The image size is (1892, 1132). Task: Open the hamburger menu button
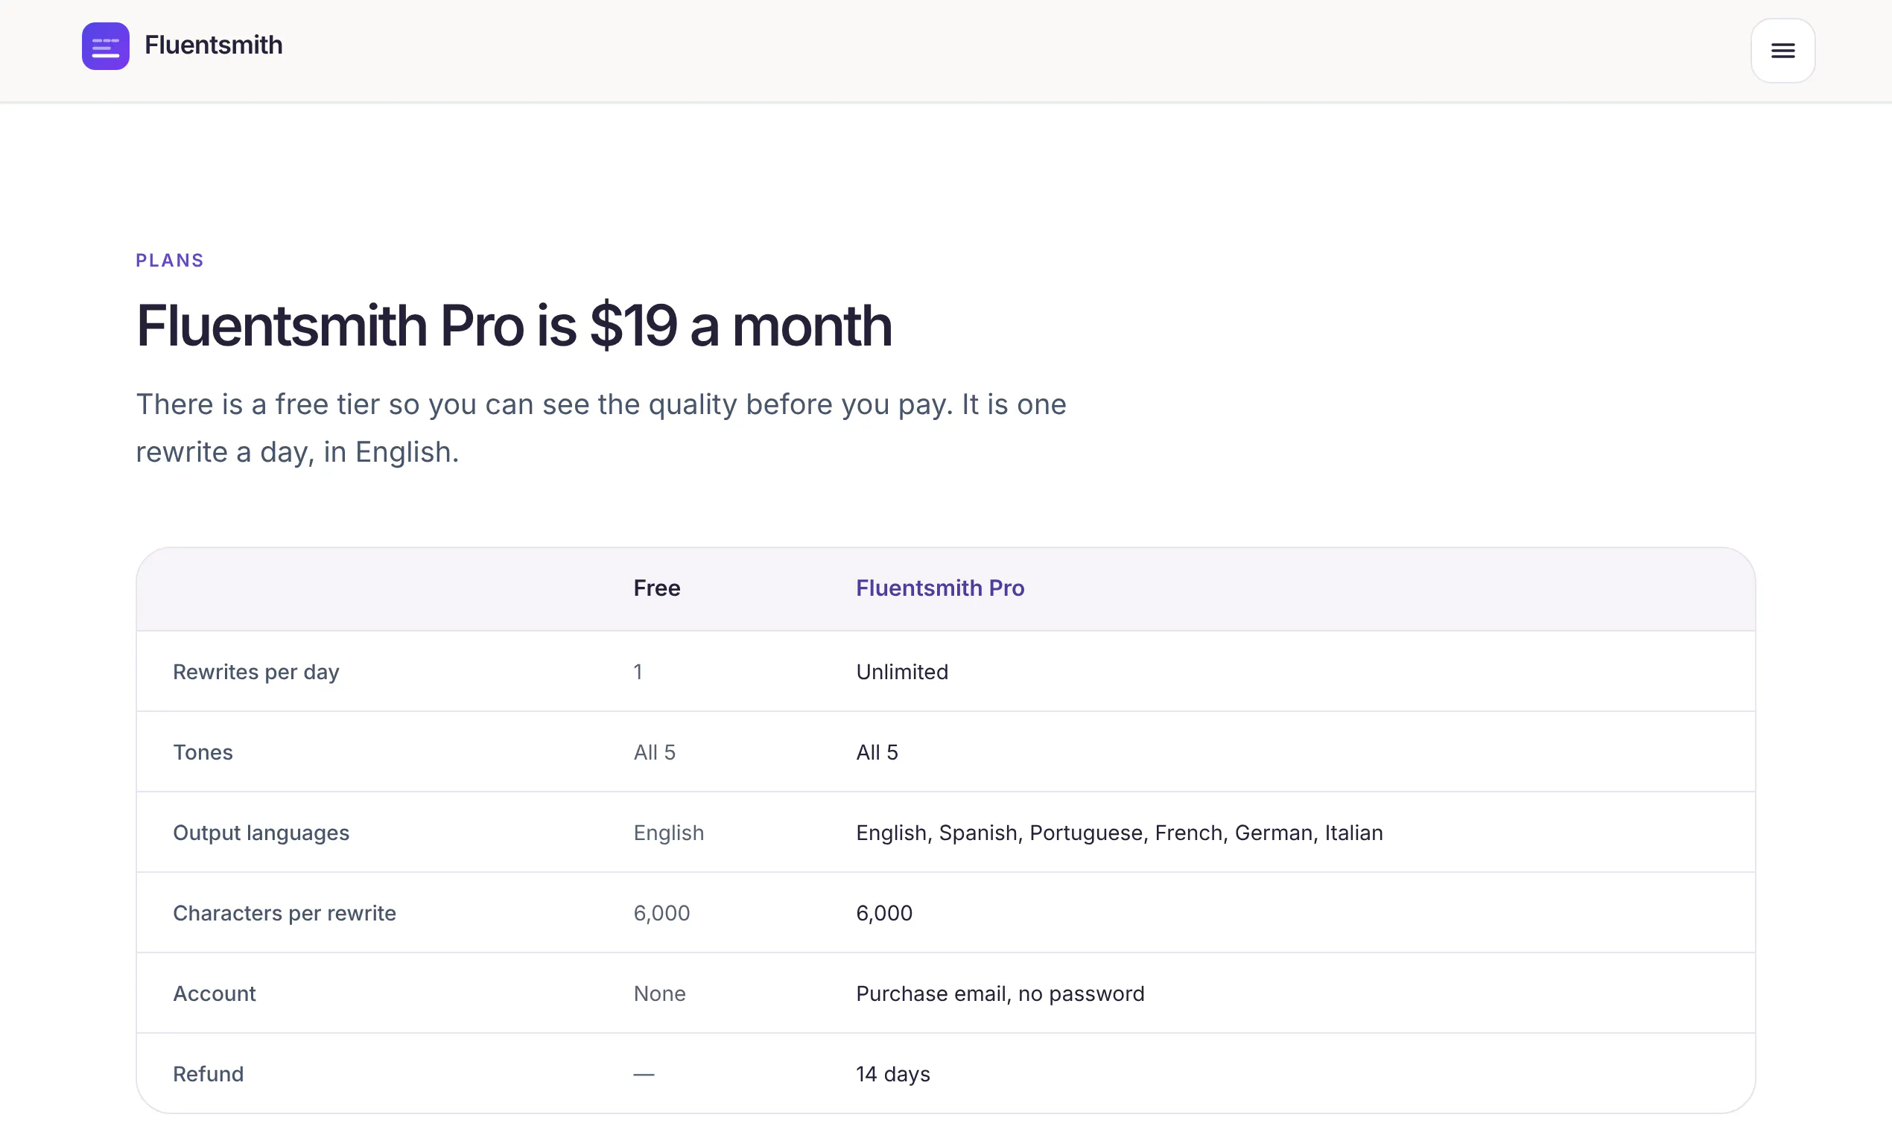[1783, 51]
